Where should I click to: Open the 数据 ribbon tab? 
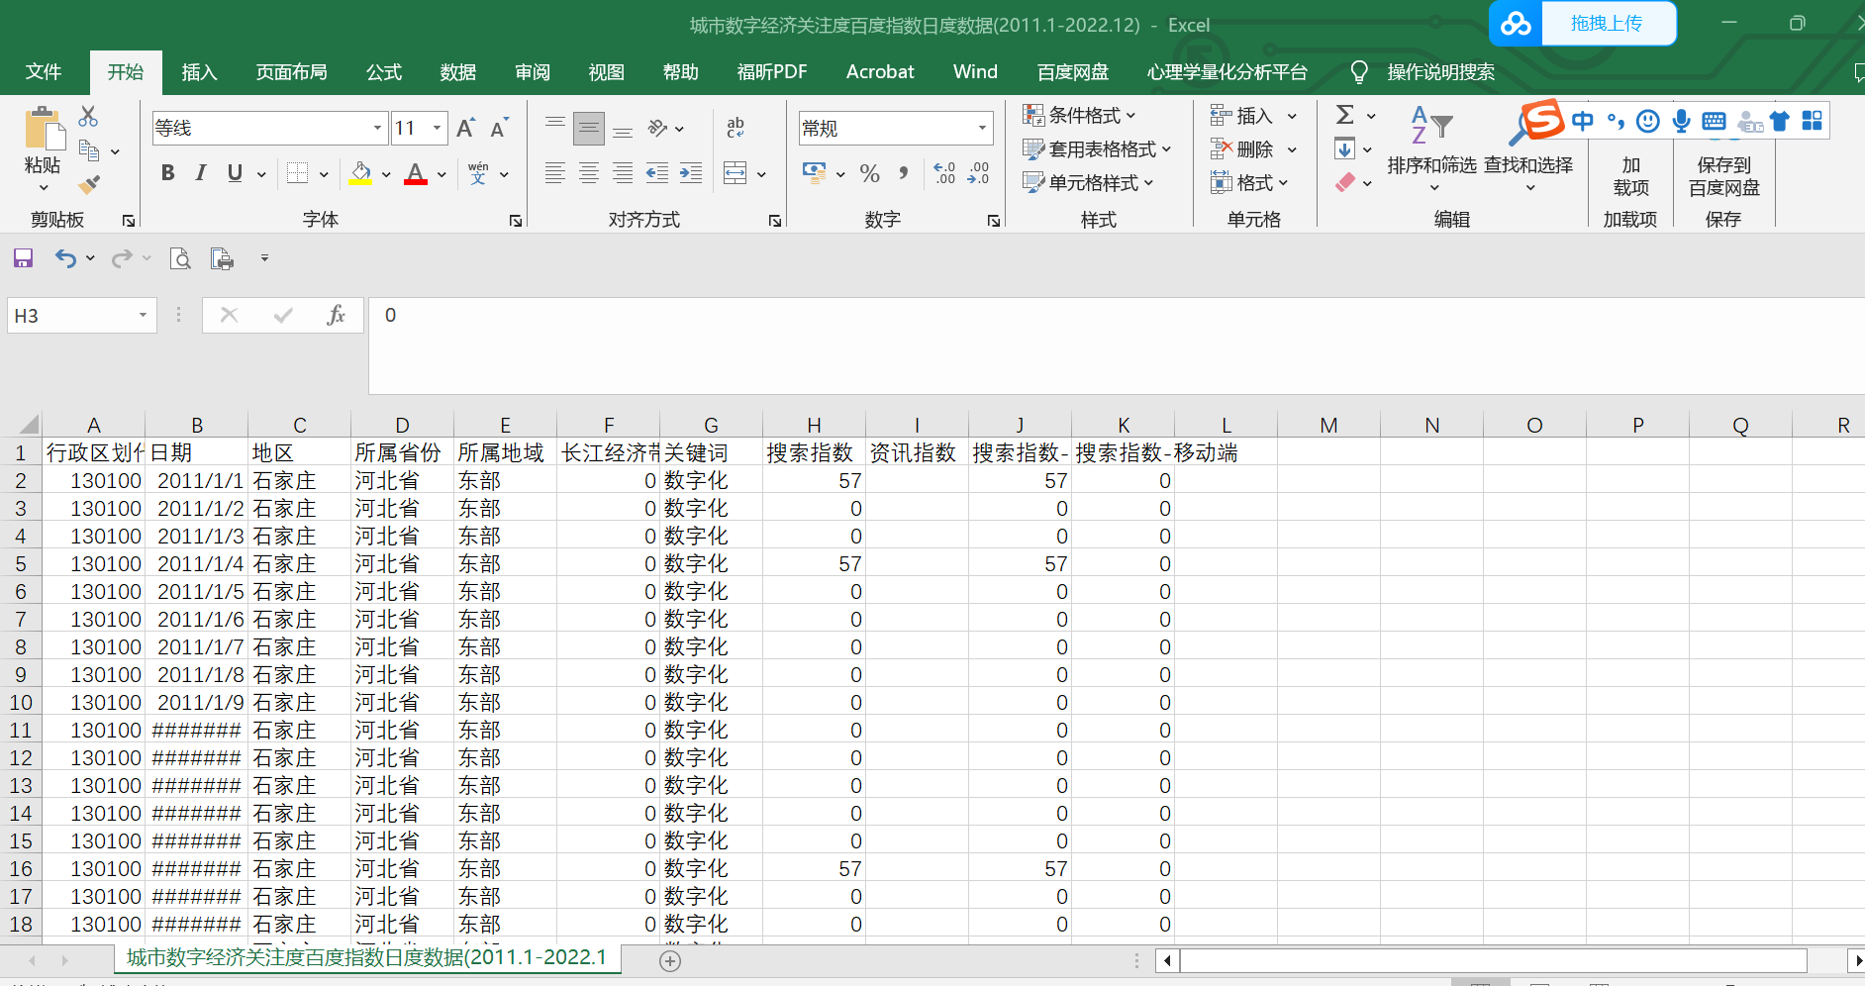click(x=457, y=72)
